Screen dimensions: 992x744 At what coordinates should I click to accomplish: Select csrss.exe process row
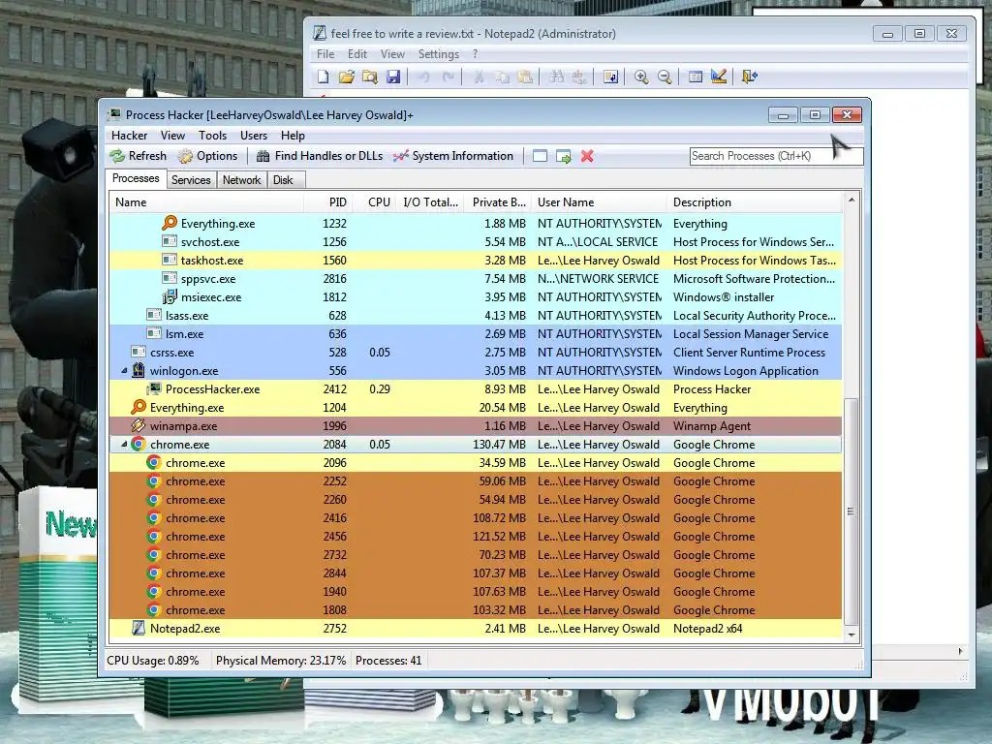pyautogui.click(x=476, y=353)
